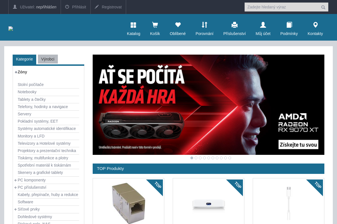Open Projektory a prezentační technika category

(47, 151)
